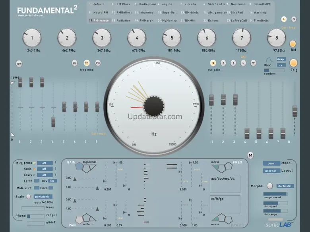The image size is (310, 232).
Task: Click oscillator knob 3 at 347.26hz
Action: point(102,38)
